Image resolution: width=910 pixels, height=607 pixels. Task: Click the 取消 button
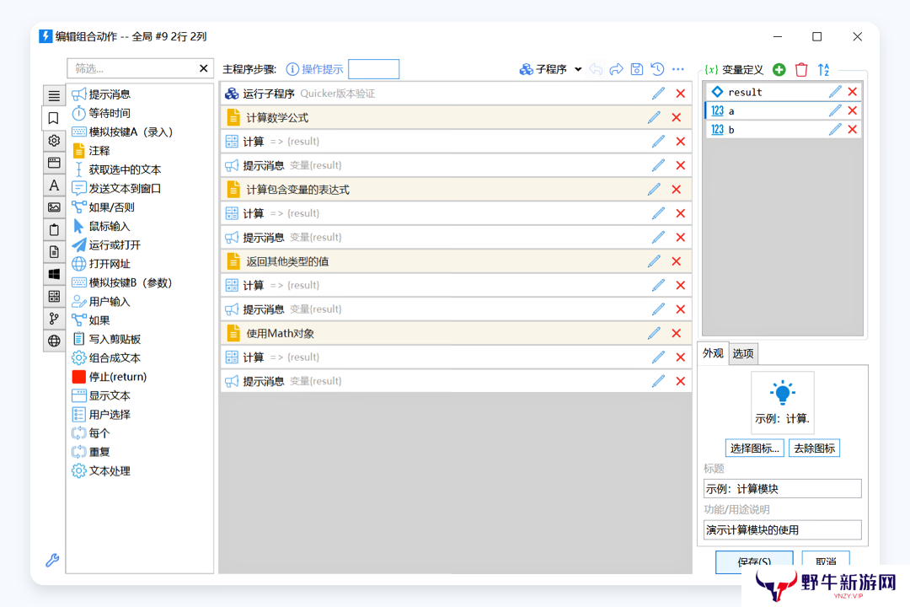pos(825,561)
